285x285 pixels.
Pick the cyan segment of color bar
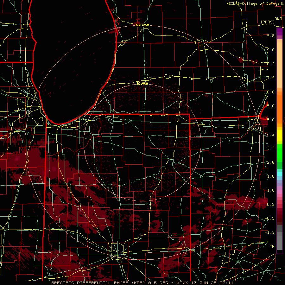[280, 174]
